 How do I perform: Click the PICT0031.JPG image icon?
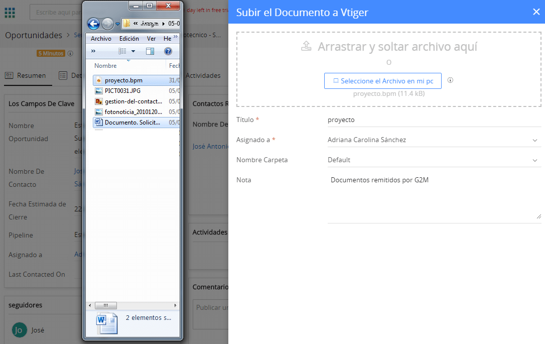99,91
